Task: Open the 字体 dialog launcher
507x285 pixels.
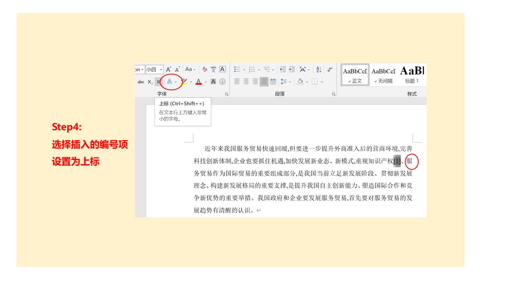Action: pyautogui.click(x=227, y=94)
